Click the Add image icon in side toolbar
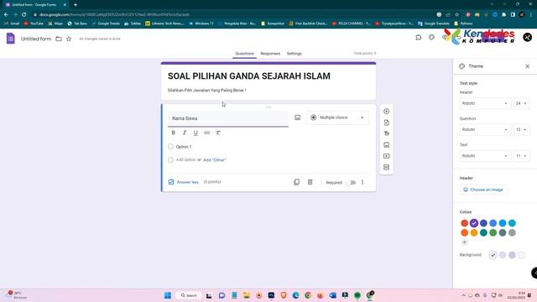Viewport: 537px width, 302px height. [386, 145]
